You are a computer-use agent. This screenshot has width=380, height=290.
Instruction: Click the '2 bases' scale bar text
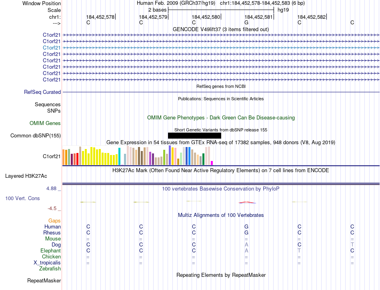pos(157,10)
